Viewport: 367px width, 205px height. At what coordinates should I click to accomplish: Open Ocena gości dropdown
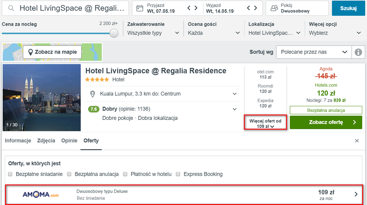tap(214, 33)
